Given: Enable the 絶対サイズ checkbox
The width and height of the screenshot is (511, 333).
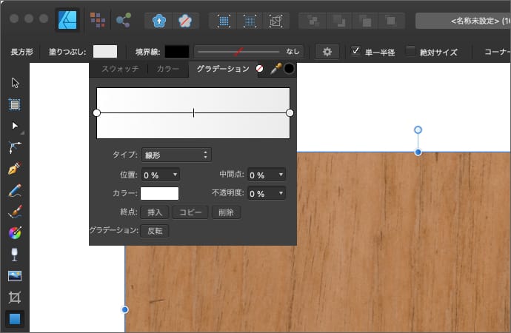Looking at the screenshot, I should (x=411, y=52).
